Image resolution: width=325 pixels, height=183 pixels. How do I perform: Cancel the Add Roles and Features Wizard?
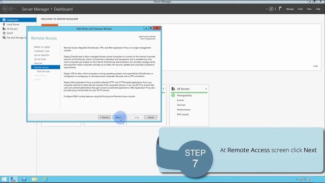click(151, 117)
